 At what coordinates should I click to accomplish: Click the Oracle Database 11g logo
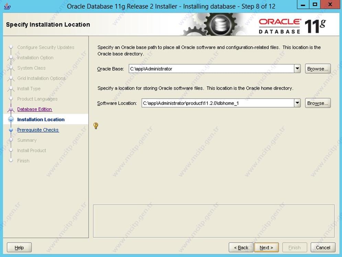(x=292, y=26)
